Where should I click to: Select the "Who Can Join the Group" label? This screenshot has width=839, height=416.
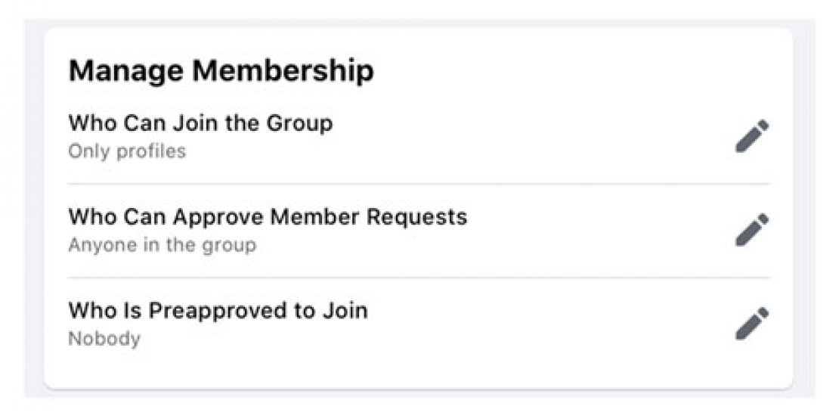point(200,123)
